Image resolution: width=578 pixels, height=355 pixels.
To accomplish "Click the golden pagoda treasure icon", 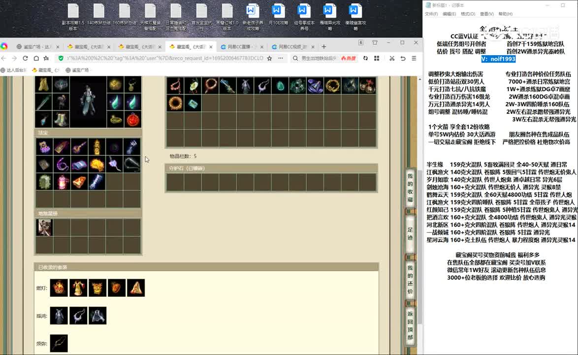I will (x=97, y=147).
